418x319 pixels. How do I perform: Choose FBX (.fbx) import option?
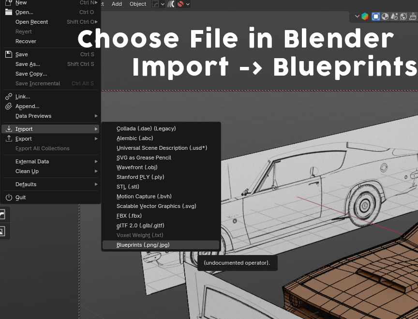tap(161, 216)
